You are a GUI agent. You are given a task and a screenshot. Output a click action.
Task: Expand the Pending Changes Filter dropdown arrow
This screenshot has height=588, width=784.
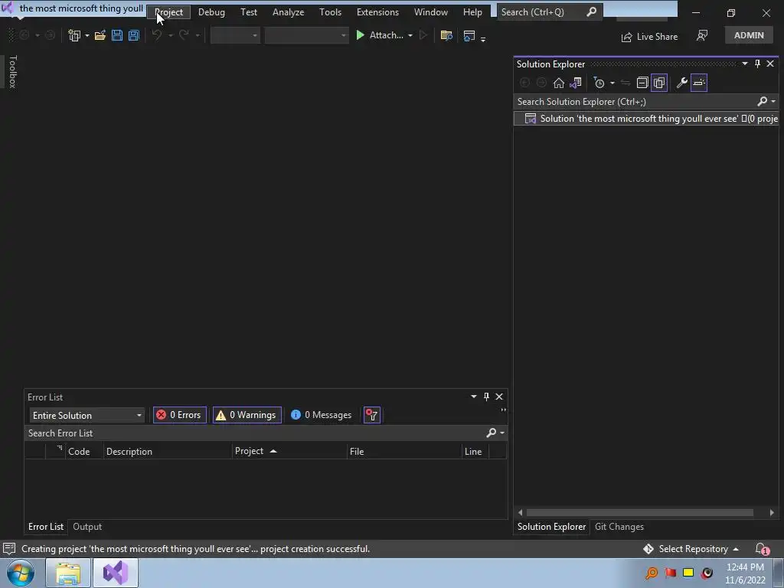[612, 83]
